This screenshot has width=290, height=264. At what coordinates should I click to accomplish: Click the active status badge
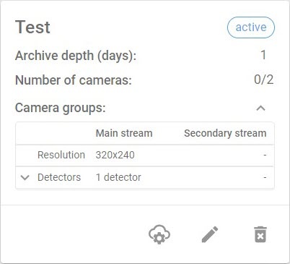click(x=251, y=27)
